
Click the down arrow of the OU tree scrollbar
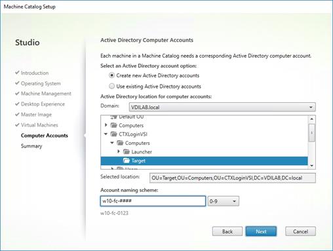coord(311,166)
